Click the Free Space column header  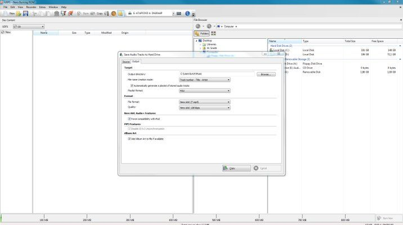378,41
